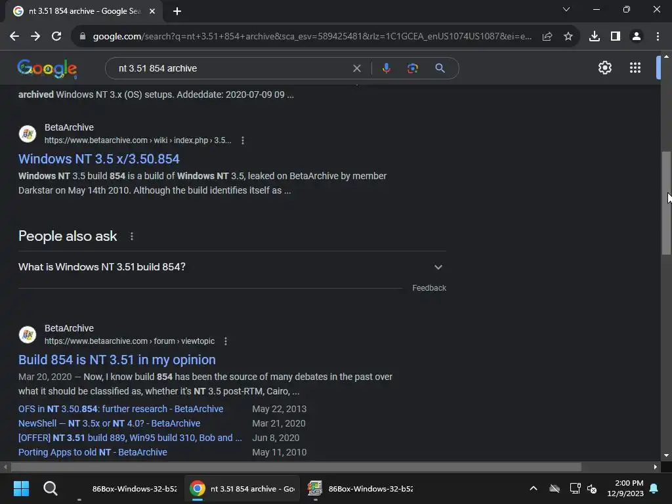Switch to second 86Box-Windows-32 taskbar item with icon

click(361, 488)
